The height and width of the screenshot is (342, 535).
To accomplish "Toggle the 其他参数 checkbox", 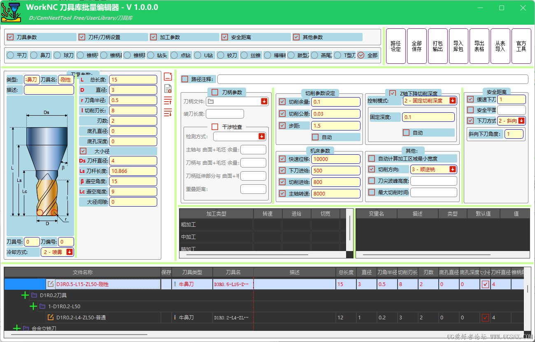I will [296, 37].
